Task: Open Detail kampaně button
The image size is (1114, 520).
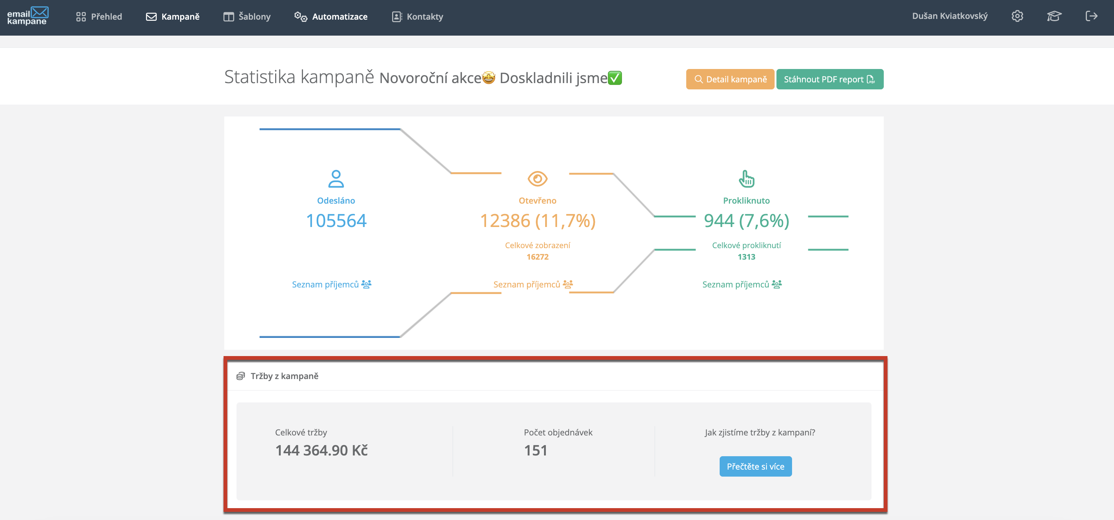Action: 730,79
